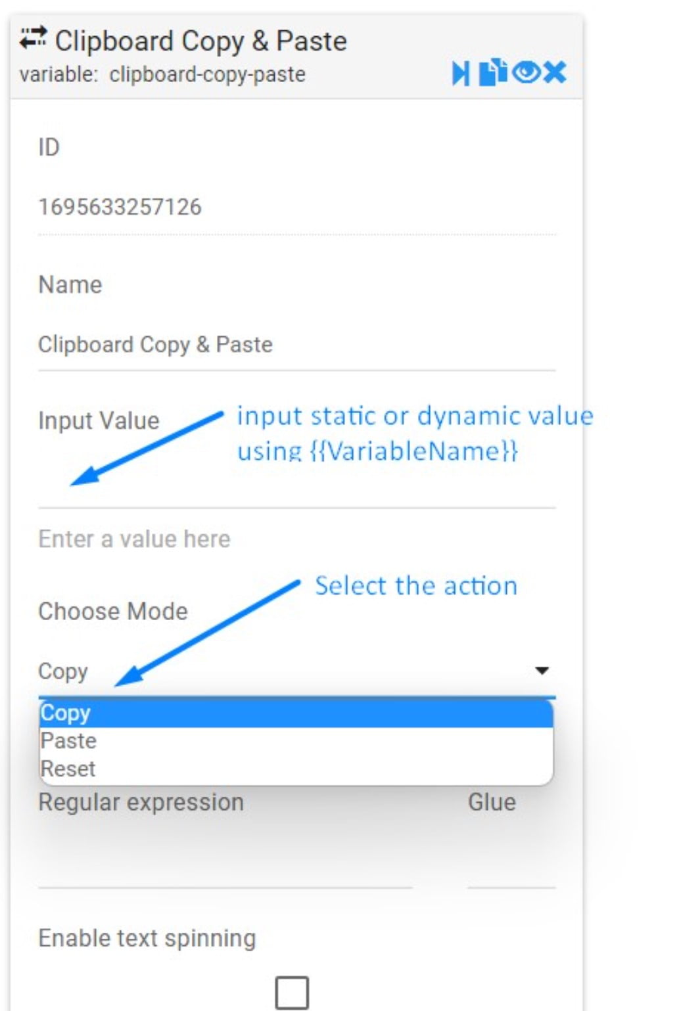Click the duplicate command copy icon
Image resolution: width=679 pixels, height=1011 pixels.
(492, 72)
